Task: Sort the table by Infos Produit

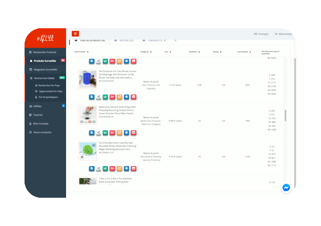Action: [x=81, y=52]
